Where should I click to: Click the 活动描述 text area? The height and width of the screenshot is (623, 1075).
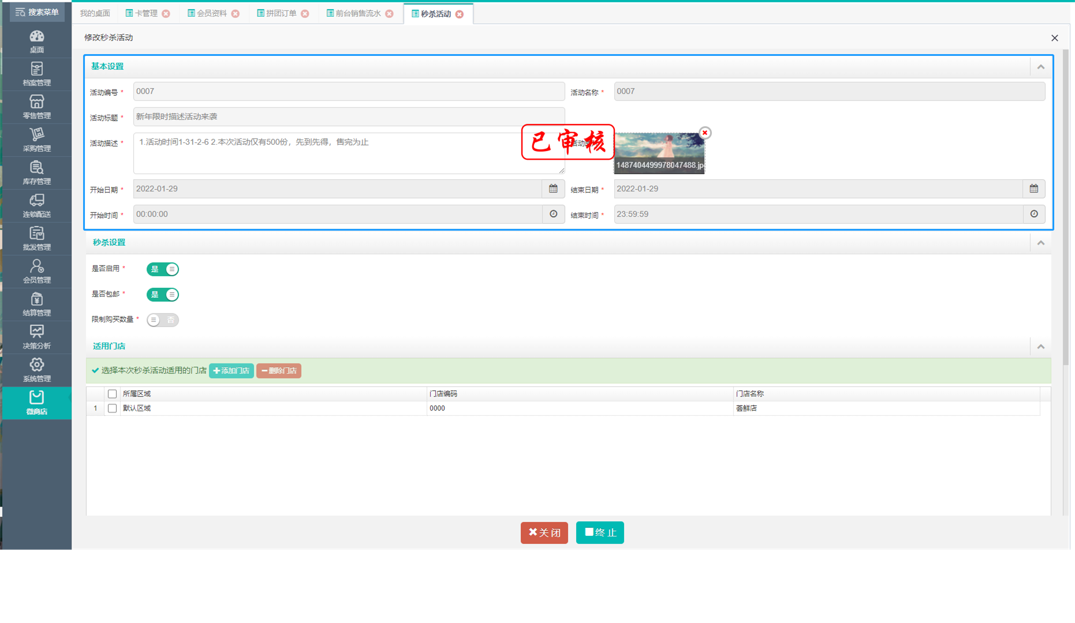click(349, 153)
